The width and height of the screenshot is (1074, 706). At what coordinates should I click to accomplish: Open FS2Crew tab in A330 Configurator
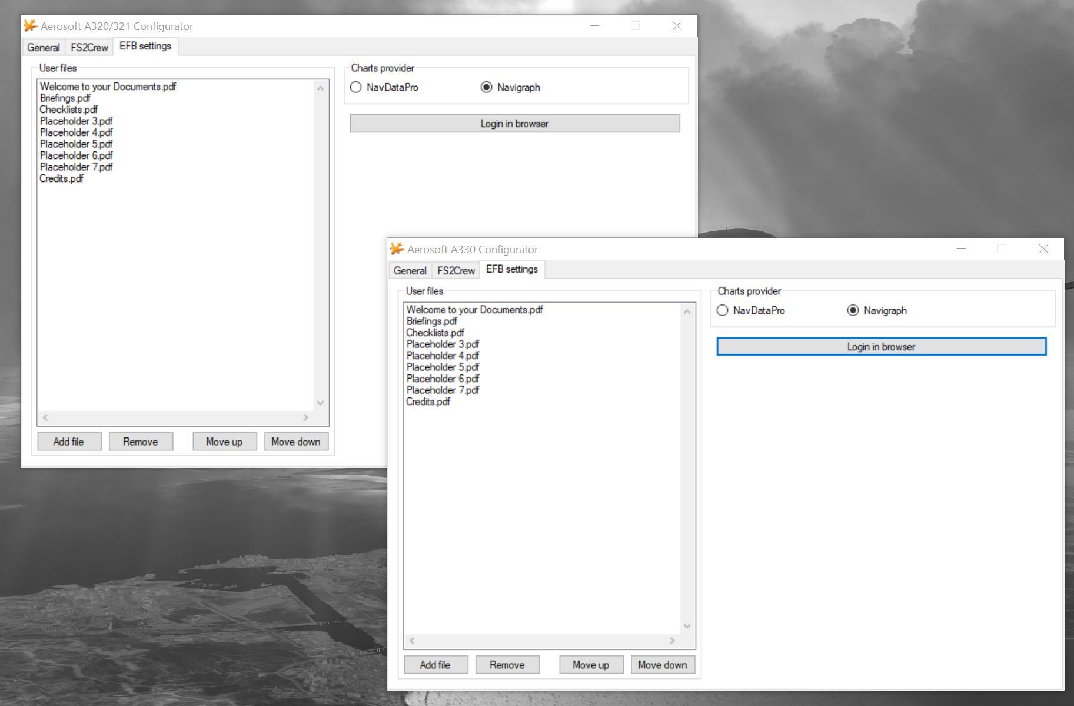455,270
